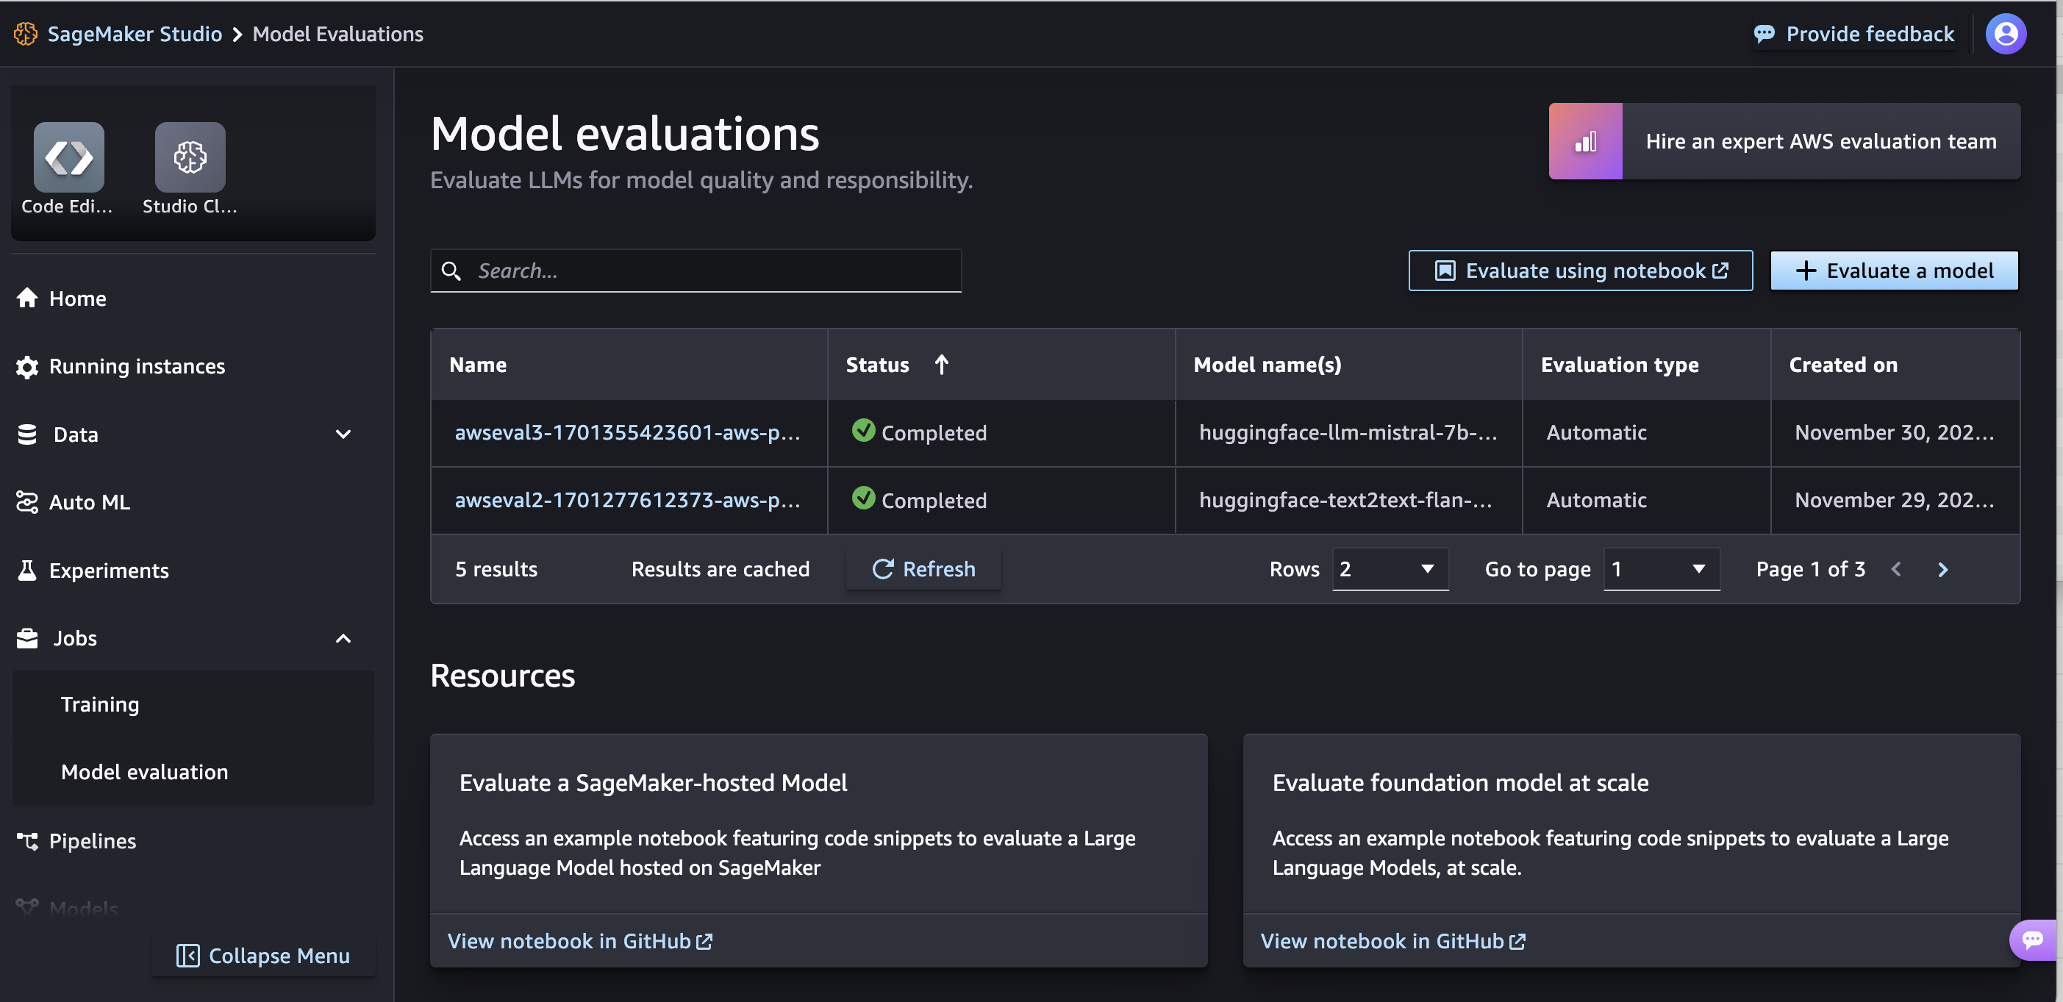Open Pipelines section
The width and height of the screenshot is (2063, 1002).
pos(92,839)
